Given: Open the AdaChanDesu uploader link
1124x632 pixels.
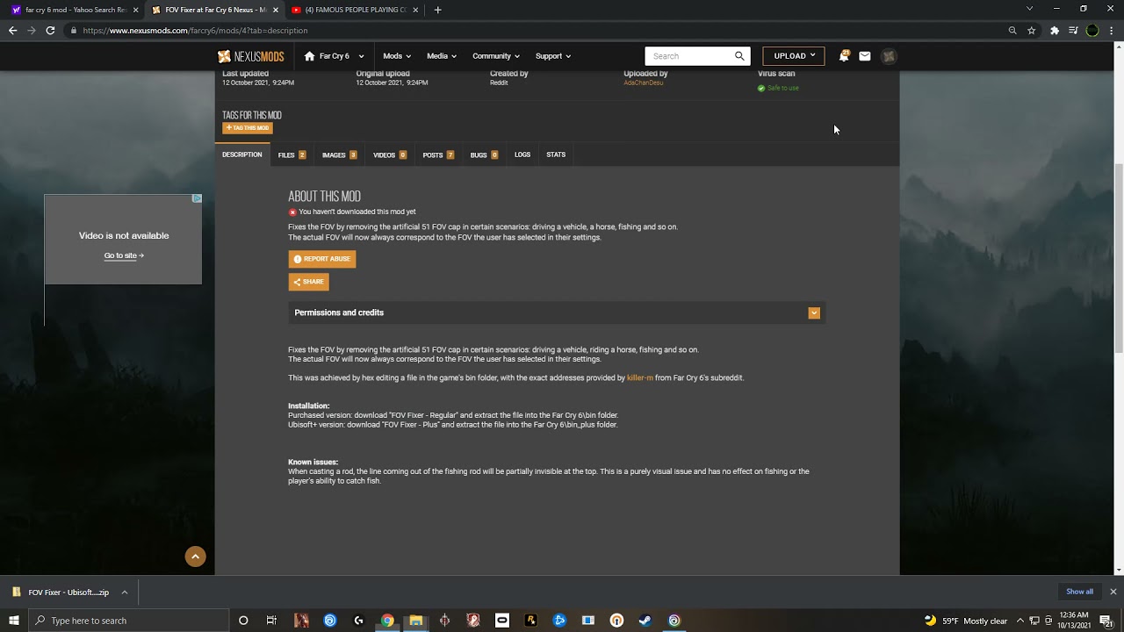Looking at the screenshot, I should pyautogui.click(x=644, y=83).
